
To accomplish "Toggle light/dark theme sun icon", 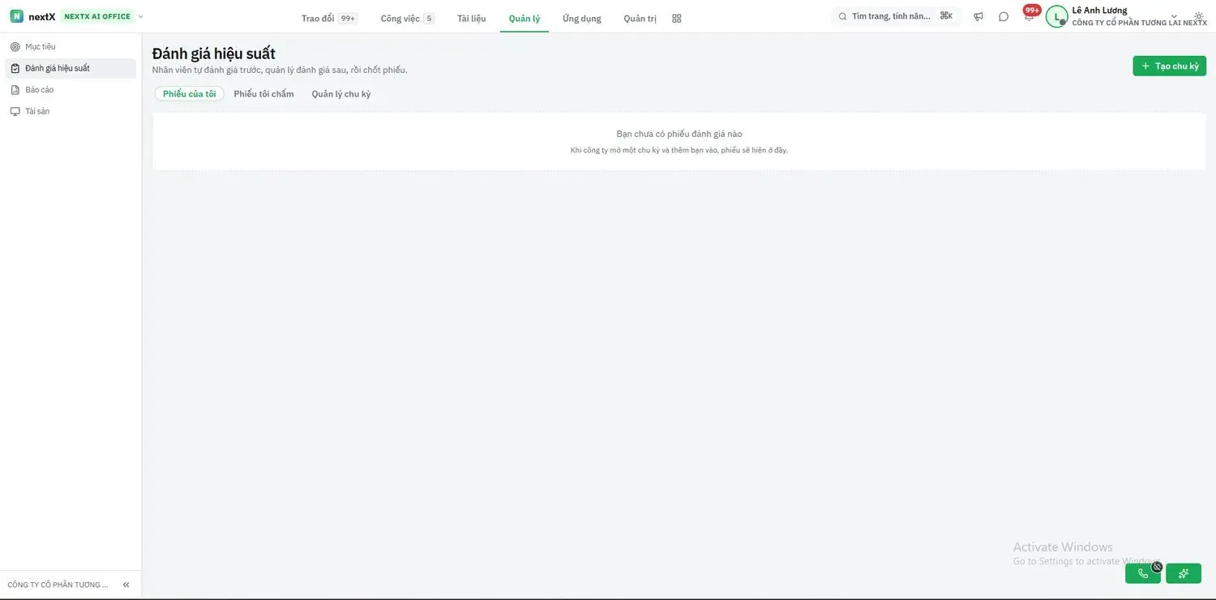I will (1199, 16).
